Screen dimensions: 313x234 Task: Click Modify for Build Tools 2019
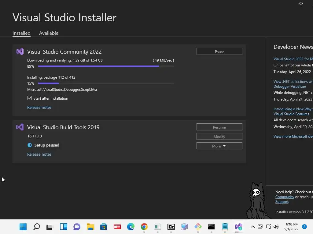coord(219,137)
